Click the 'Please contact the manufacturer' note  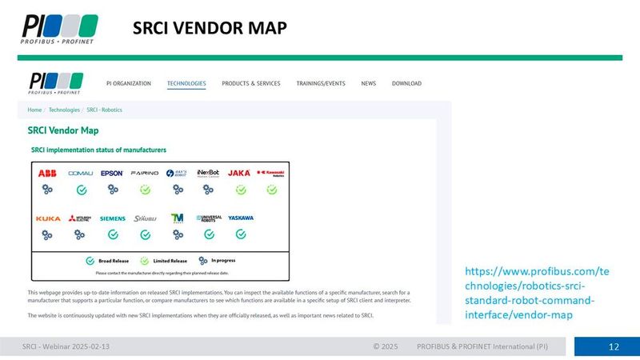(162, 273)
